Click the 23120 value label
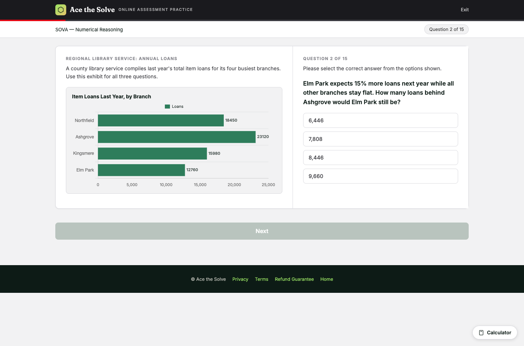Image resolution: width=524 pixels, height=346 pixels. pos(263,137)
